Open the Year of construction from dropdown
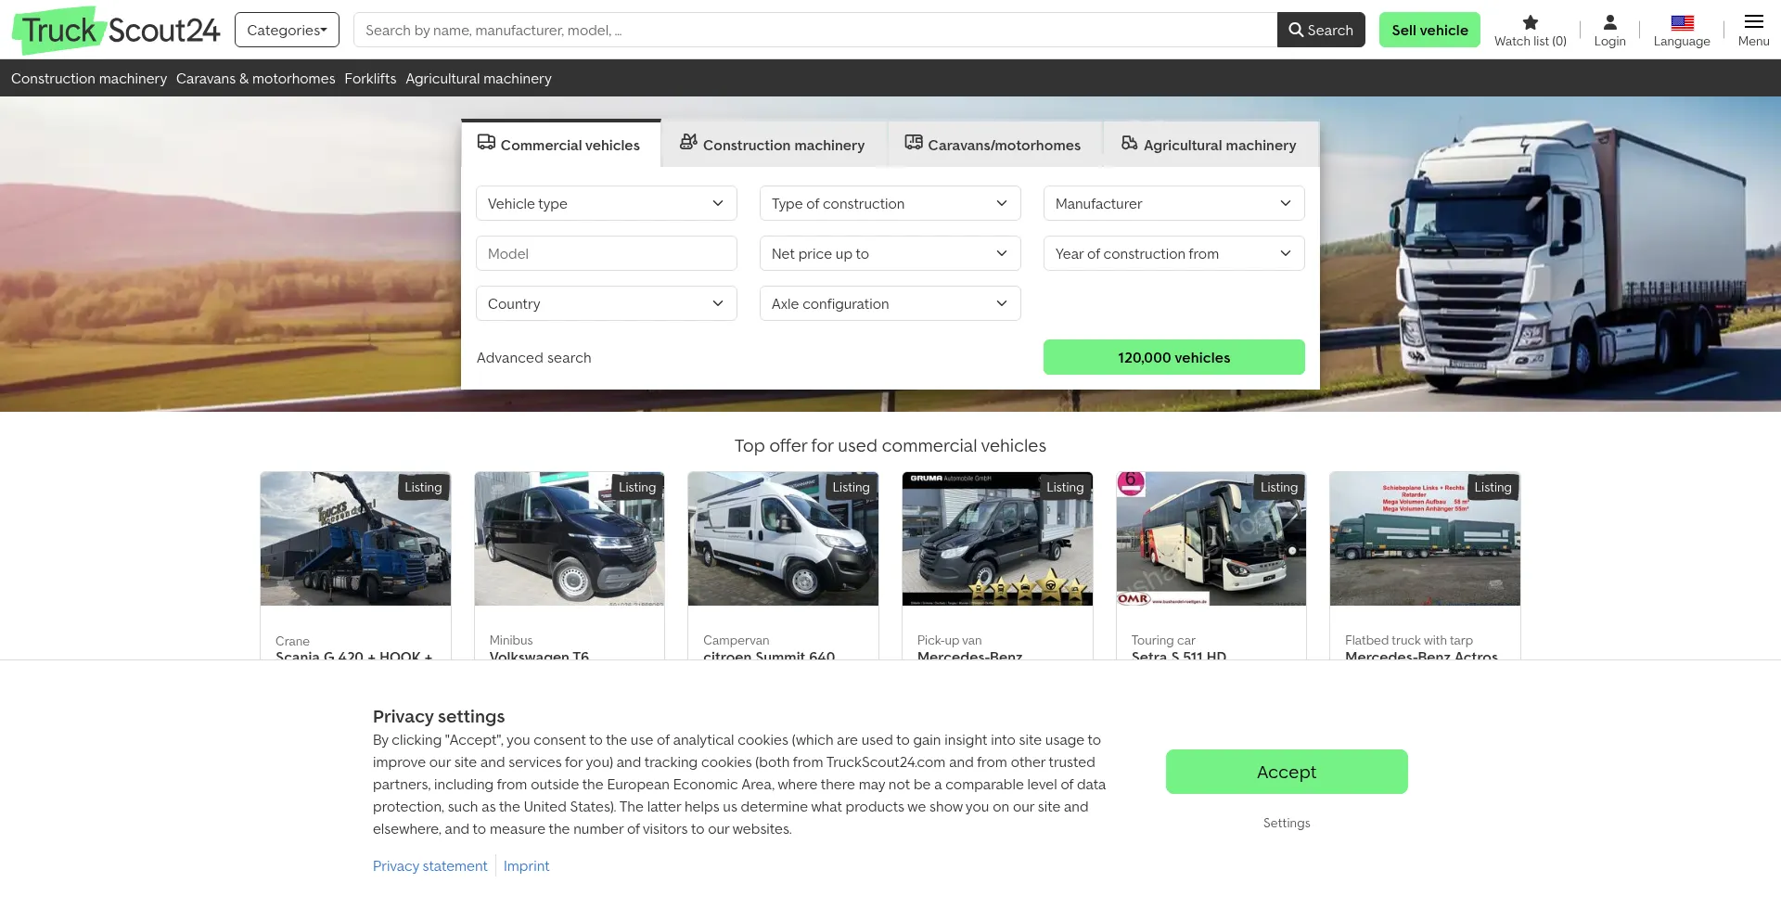 1174,253
